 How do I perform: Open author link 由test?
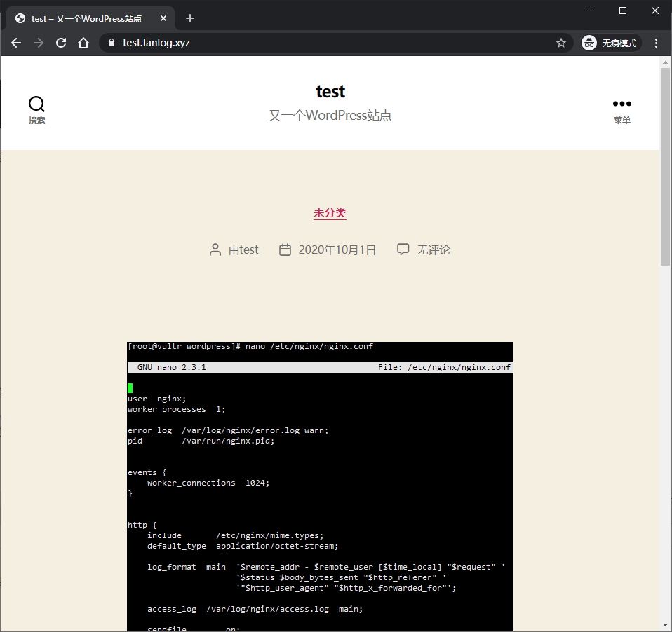pos(243,249)
